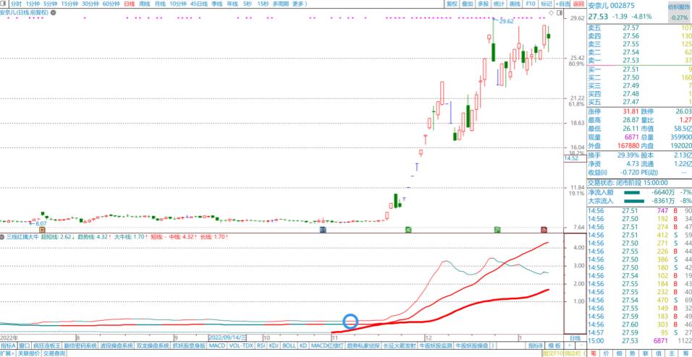Select 疯狂连板王 indicator tab
The width and height of the screenshot is (692, 357).
pyautogui.click(x=46, y=345)
